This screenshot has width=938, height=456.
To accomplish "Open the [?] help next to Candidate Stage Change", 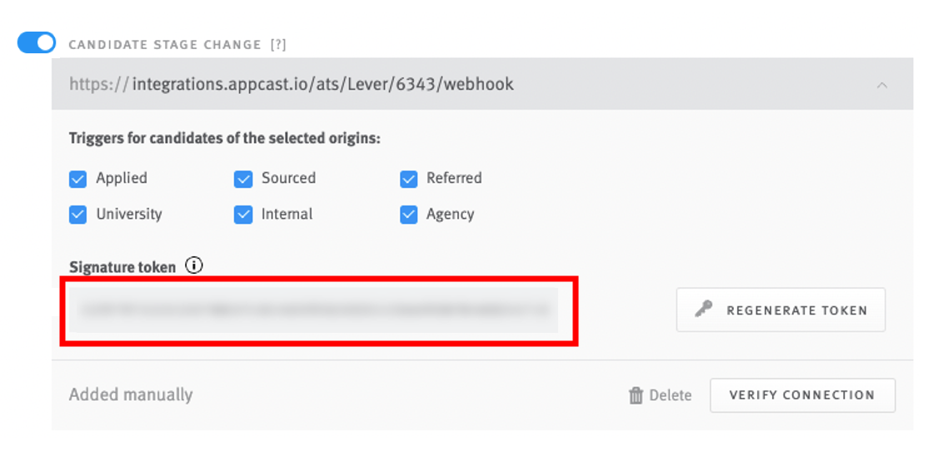I will [278, 45].
